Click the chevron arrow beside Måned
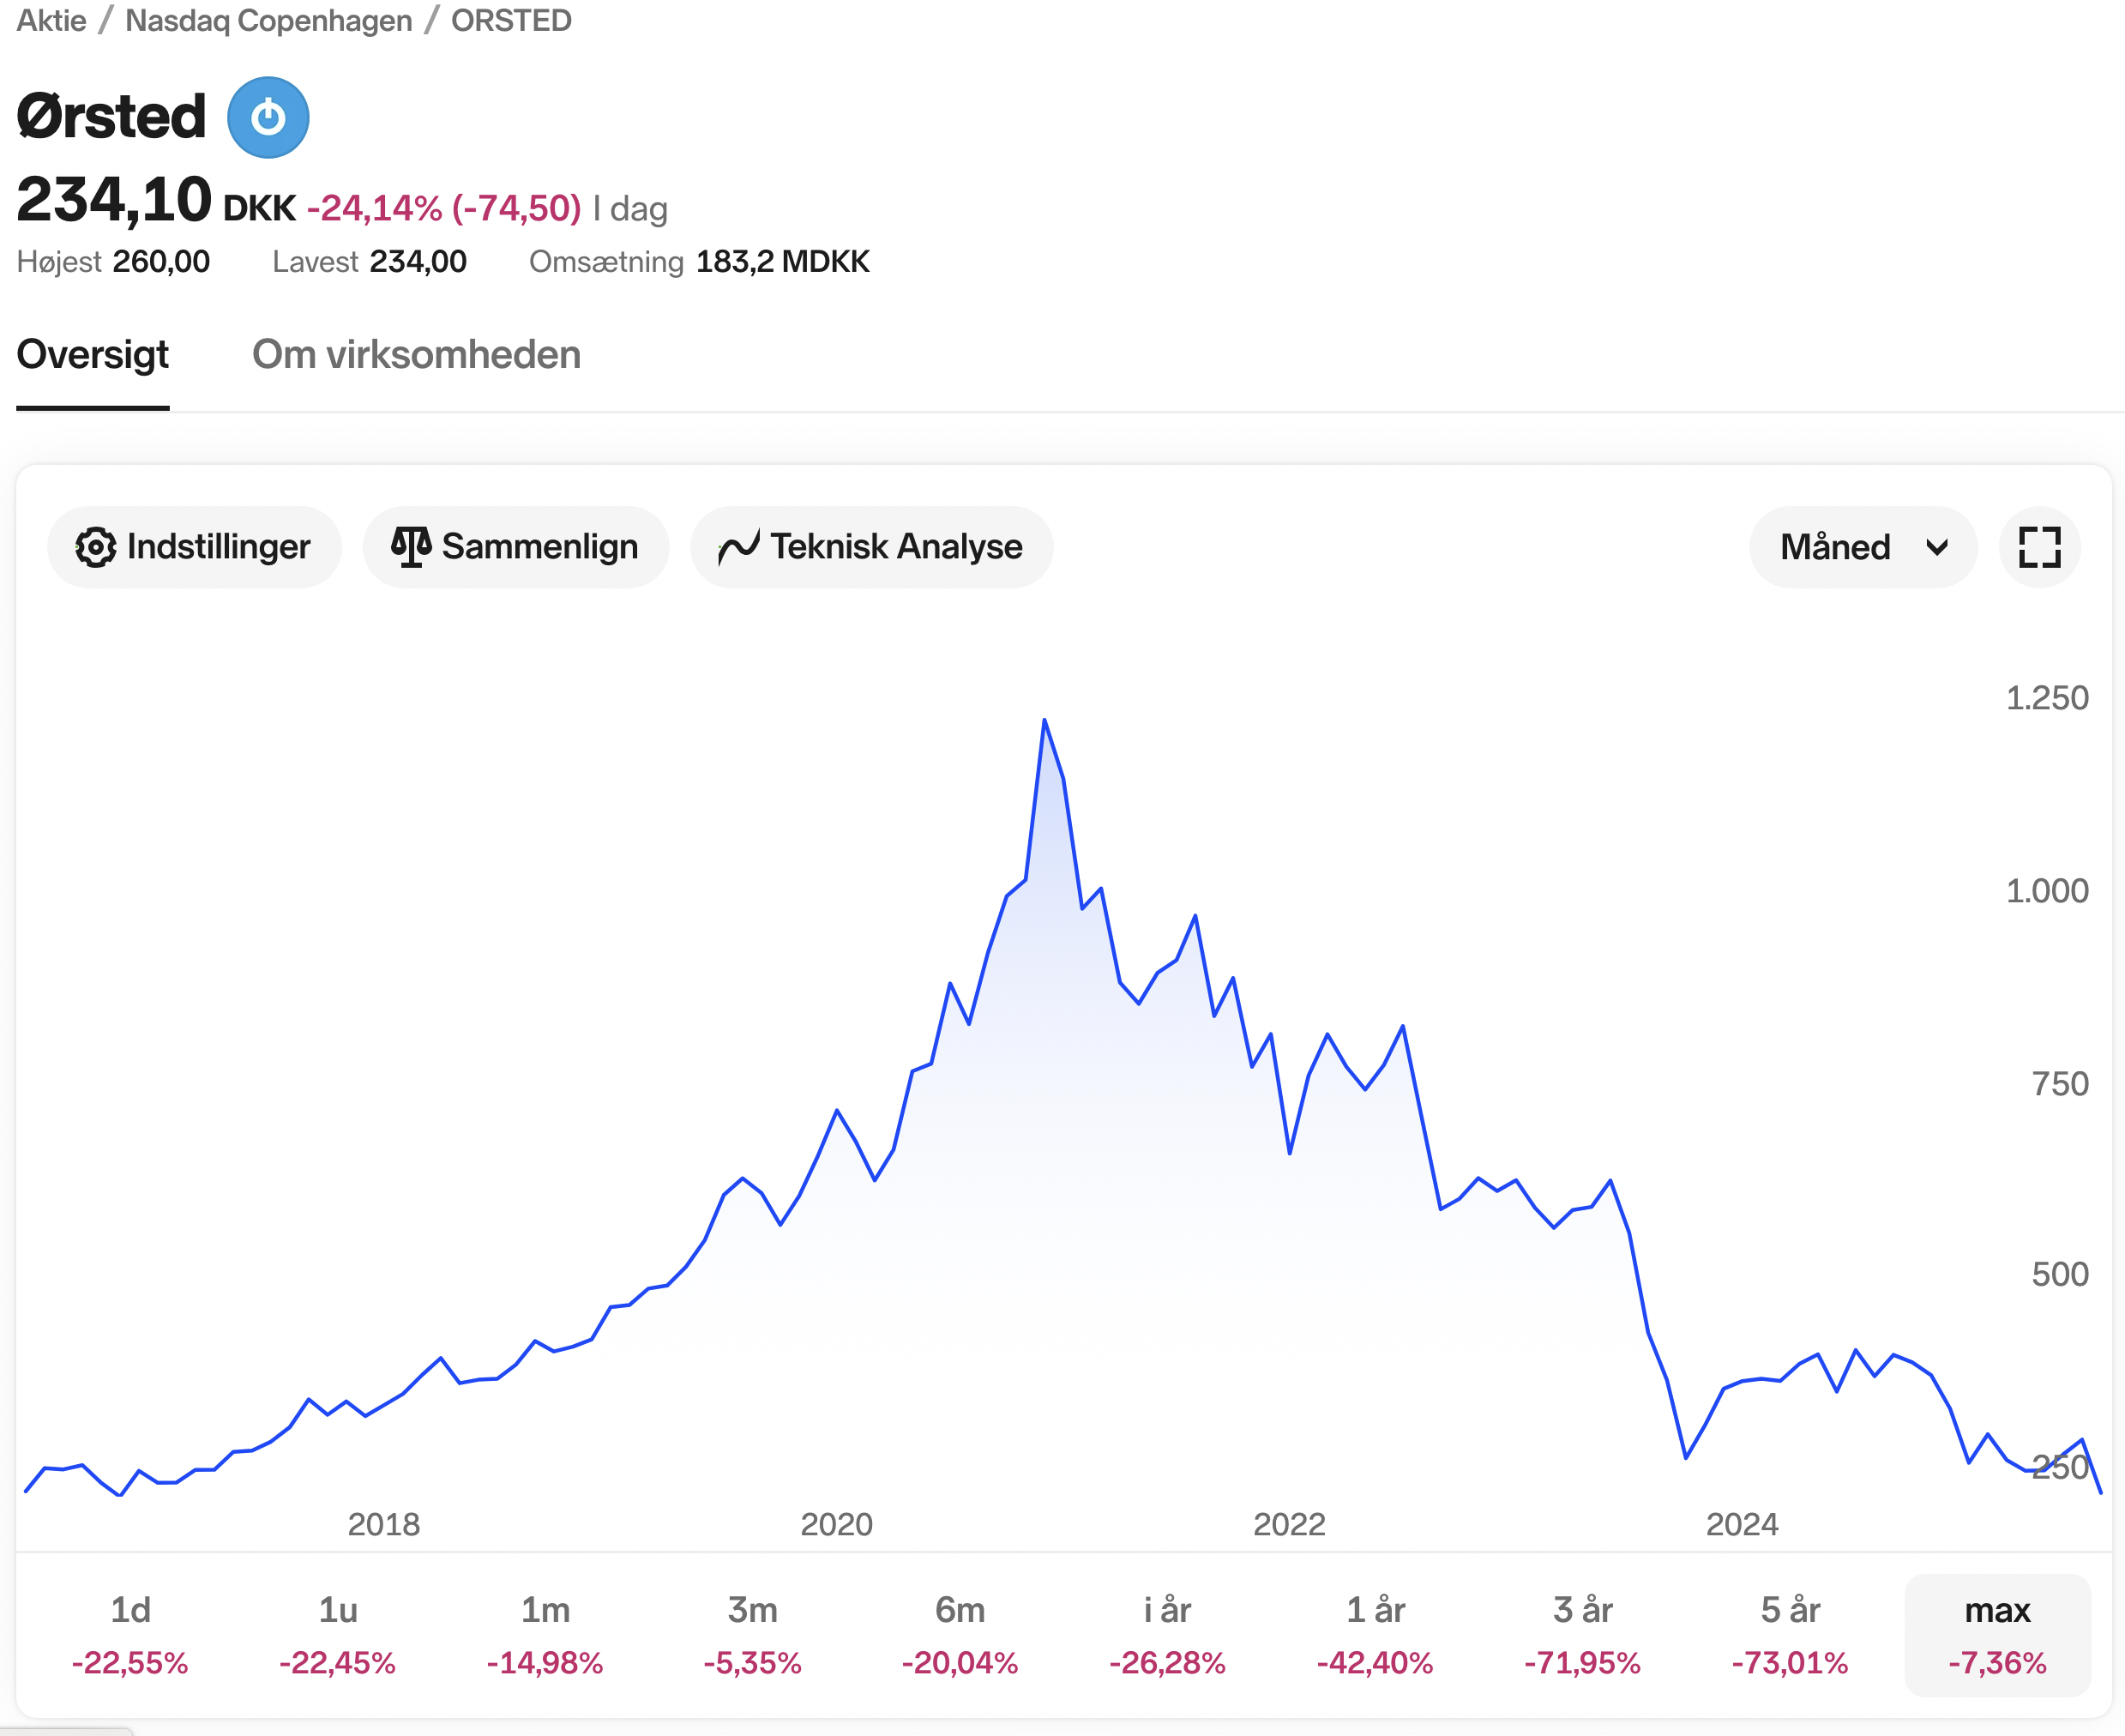This screenshot has height=1736, width=2125. tap(1936, 547)
